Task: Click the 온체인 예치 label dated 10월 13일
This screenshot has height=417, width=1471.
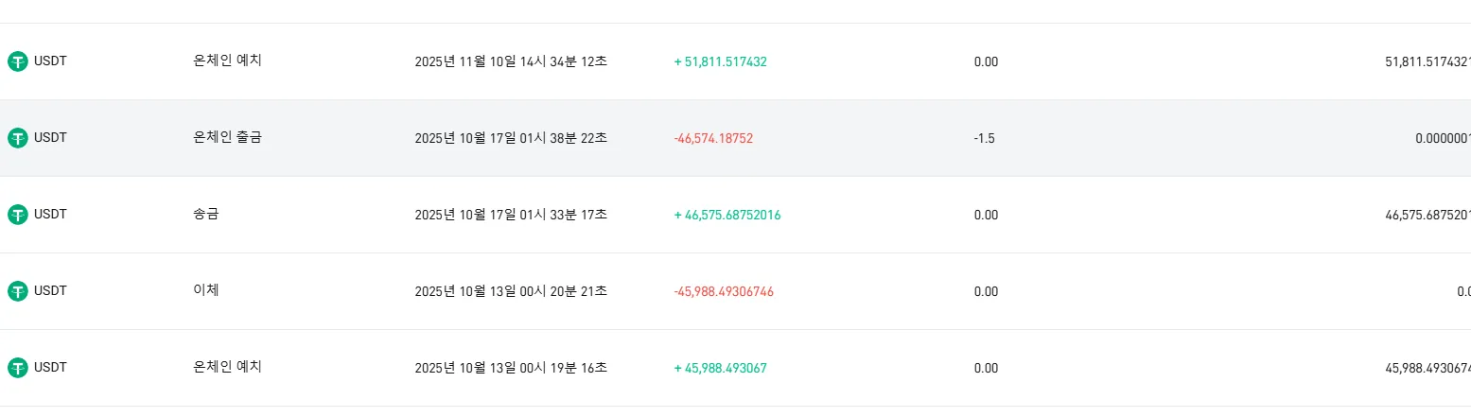Action: tap(227, 367)
